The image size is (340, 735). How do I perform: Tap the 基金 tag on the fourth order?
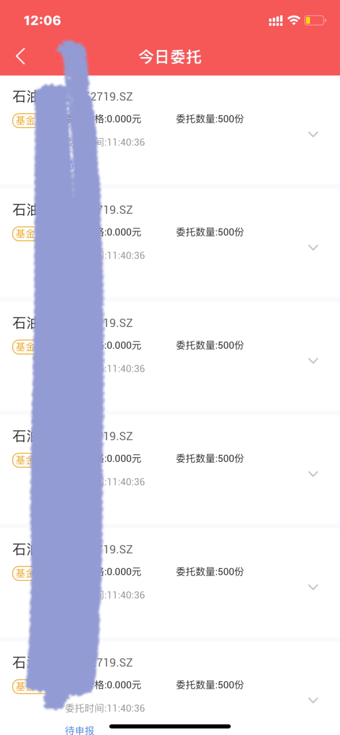pyautogui.click(x=24, y=460)
